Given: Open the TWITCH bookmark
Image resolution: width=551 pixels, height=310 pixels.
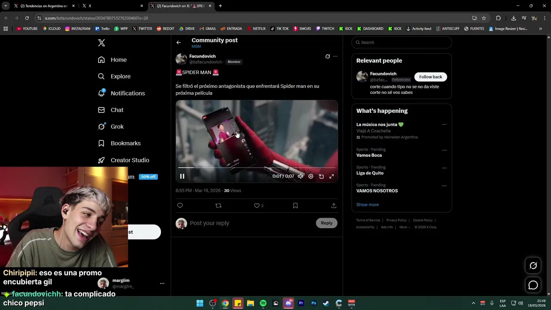Looking at the screenshot, I should click(325, 29).
